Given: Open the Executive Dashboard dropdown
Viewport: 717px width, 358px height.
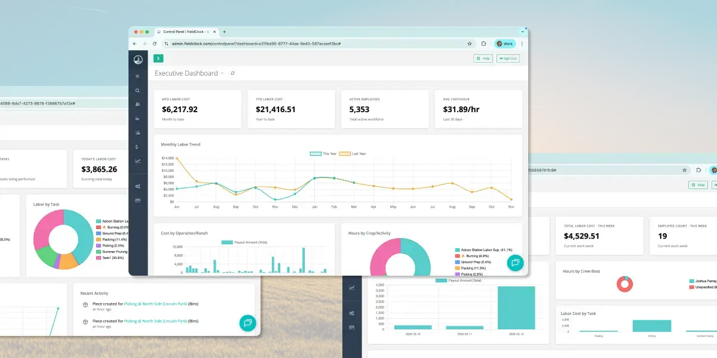Looking at the screenshot, I should coord(222,73).
